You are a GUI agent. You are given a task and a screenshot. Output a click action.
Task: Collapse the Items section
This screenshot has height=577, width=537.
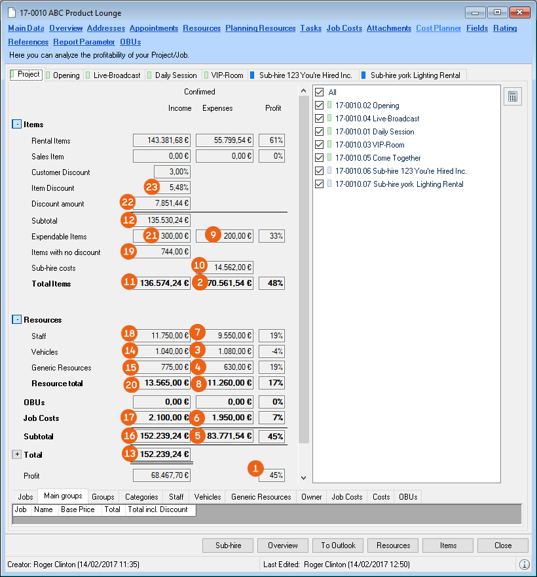tap(16, 124)
